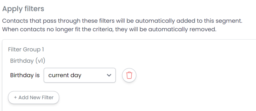Image resolution: width=256 pixels, height=111 pixels.
Task: Click the plus sign on Add New Filter
Action: (x=15, y=97)
